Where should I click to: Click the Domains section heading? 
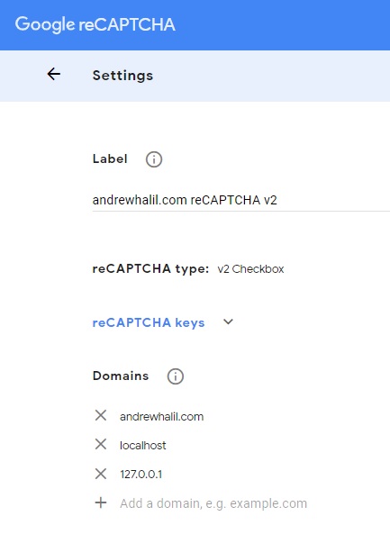121,376
